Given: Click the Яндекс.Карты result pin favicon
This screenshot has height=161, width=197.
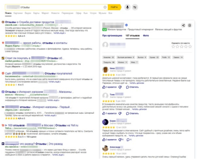Looking at the screenshot, I should (x=3, y=43).
